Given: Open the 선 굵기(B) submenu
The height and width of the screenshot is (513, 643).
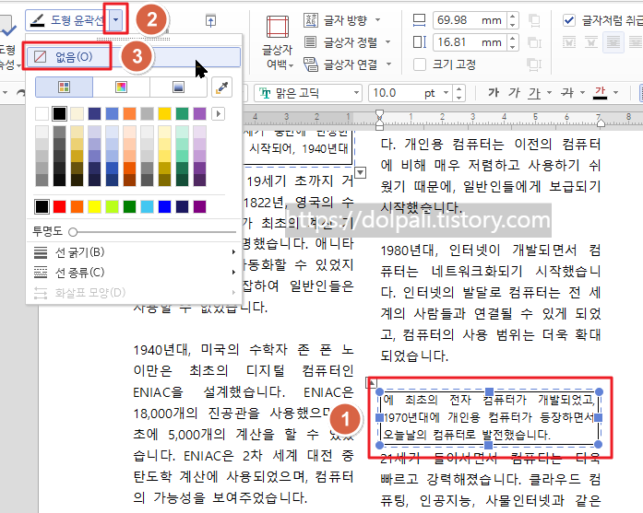Looking at the screenshot, I should [x=133, y=251].
